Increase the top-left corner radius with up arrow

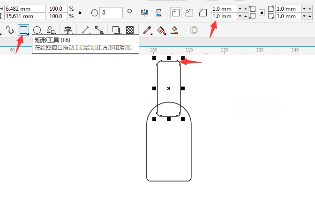pos(246,9)
